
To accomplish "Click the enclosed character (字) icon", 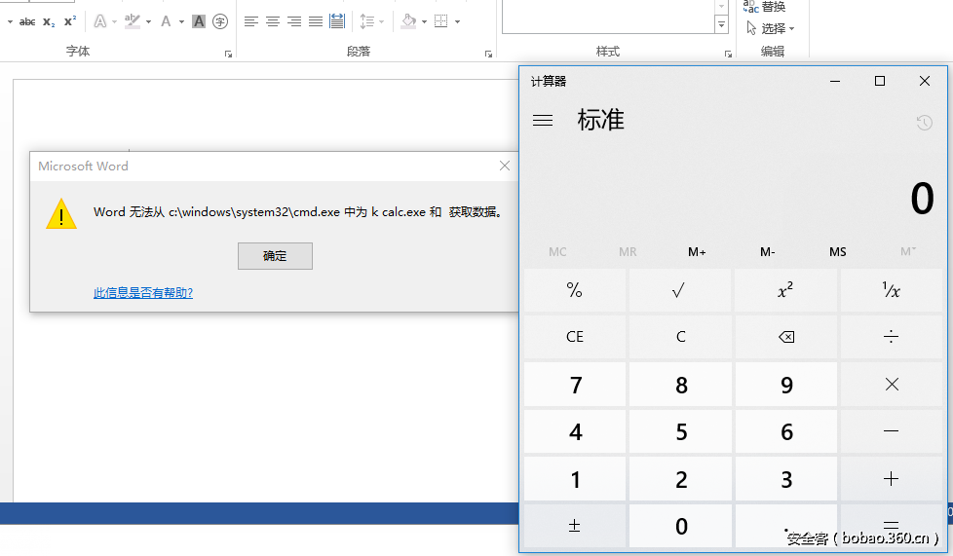I will tap(220, 21).
